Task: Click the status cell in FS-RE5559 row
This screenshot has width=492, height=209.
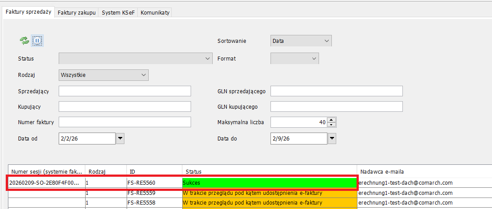Action: (270, 193)
